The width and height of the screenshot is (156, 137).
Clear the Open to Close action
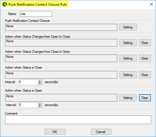tap(145, 43)
